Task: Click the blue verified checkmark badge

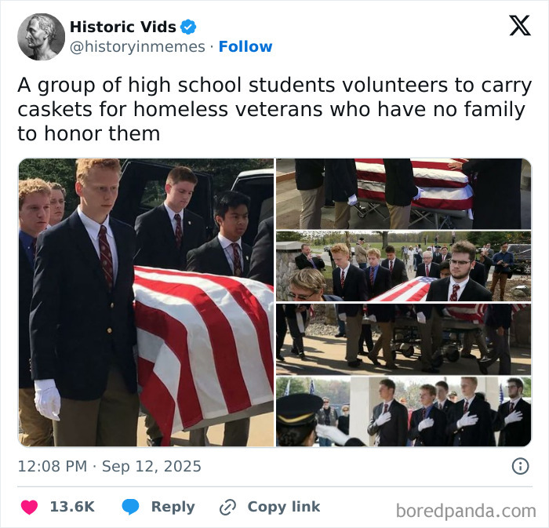Action: 188,27
